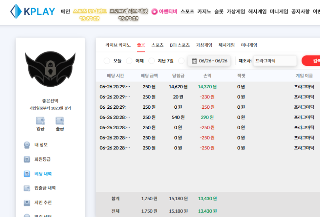Click the 20 원 winnings cell

tap(178, 97)
